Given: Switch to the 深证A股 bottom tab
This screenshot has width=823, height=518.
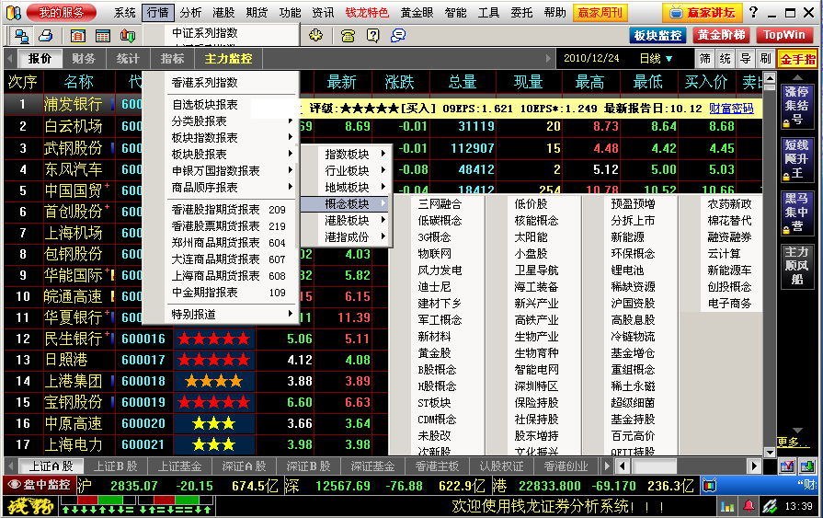Looking at the screenshot, I should [x=244, y=466].
